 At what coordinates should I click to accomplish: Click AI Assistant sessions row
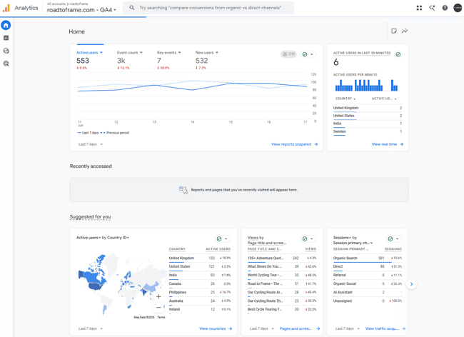[368, 292]
